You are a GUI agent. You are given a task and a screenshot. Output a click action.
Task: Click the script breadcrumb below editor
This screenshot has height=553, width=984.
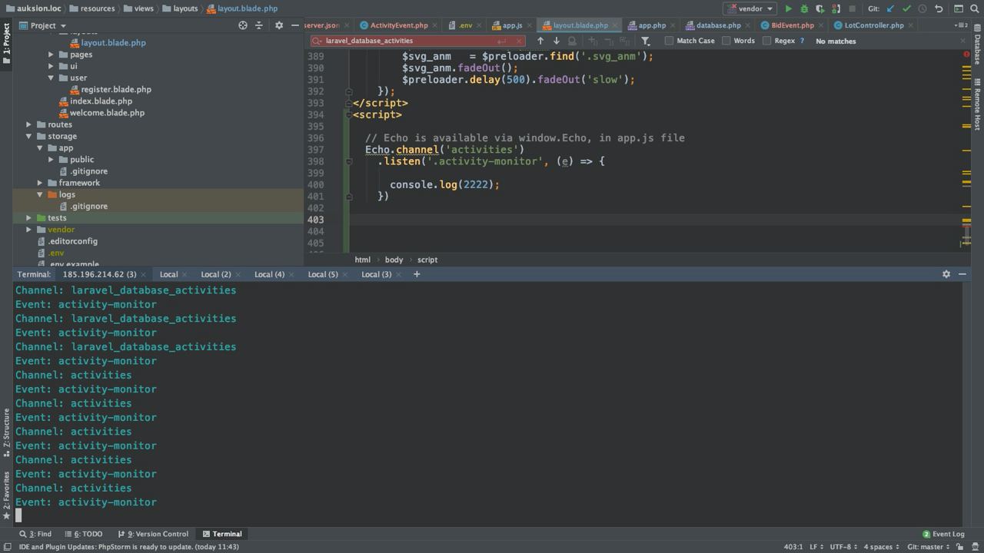coord(427,260)
